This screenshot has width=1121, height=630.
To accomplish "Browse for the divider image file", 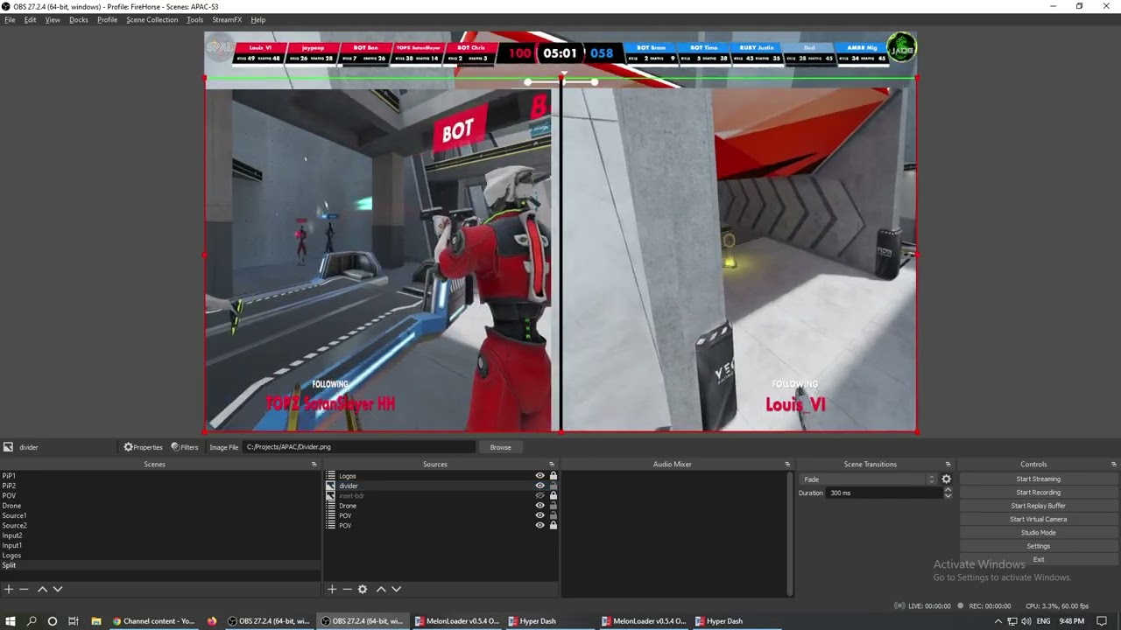I will 501,447.
